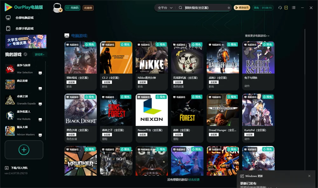
Task: Open the 极速会员 membership button
Action: pos(242,8)
